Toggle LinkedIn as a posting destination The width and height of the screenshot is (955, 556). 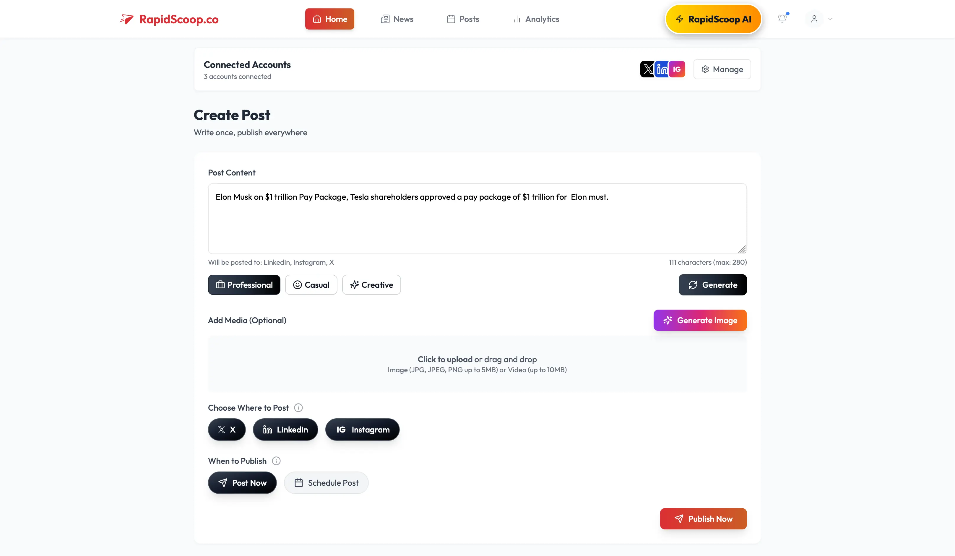tap(285, 430)
